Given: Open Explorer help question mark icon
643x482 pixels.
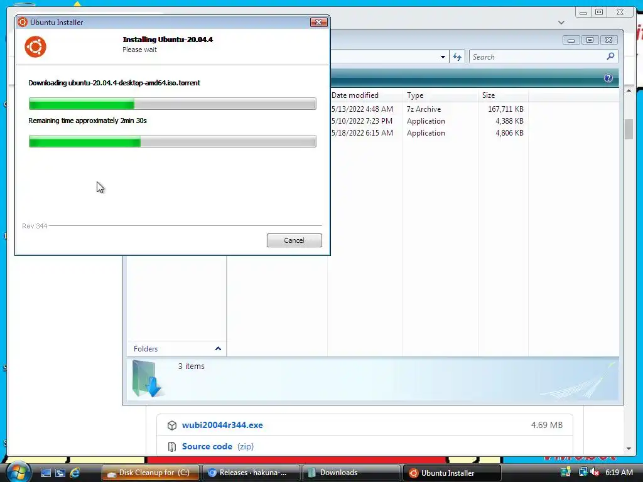Looking at the screenshot, I should click(608, 78).
